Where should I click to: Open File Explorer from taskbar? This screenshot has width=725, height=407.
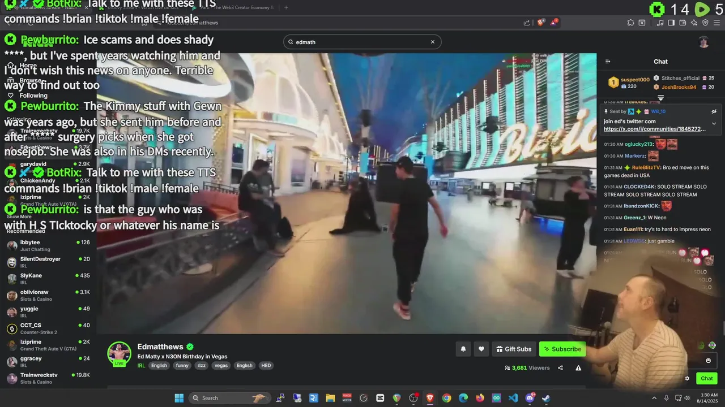[330, 398]
